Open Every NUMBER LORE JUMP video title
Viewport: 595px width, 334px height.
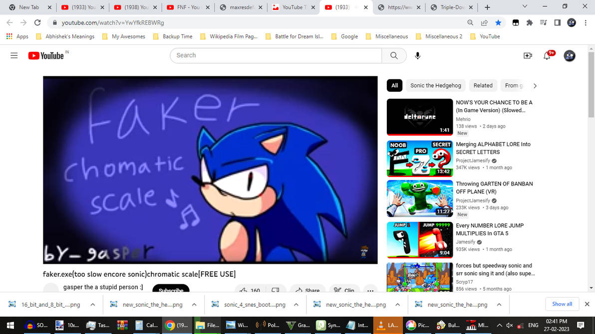490,229
